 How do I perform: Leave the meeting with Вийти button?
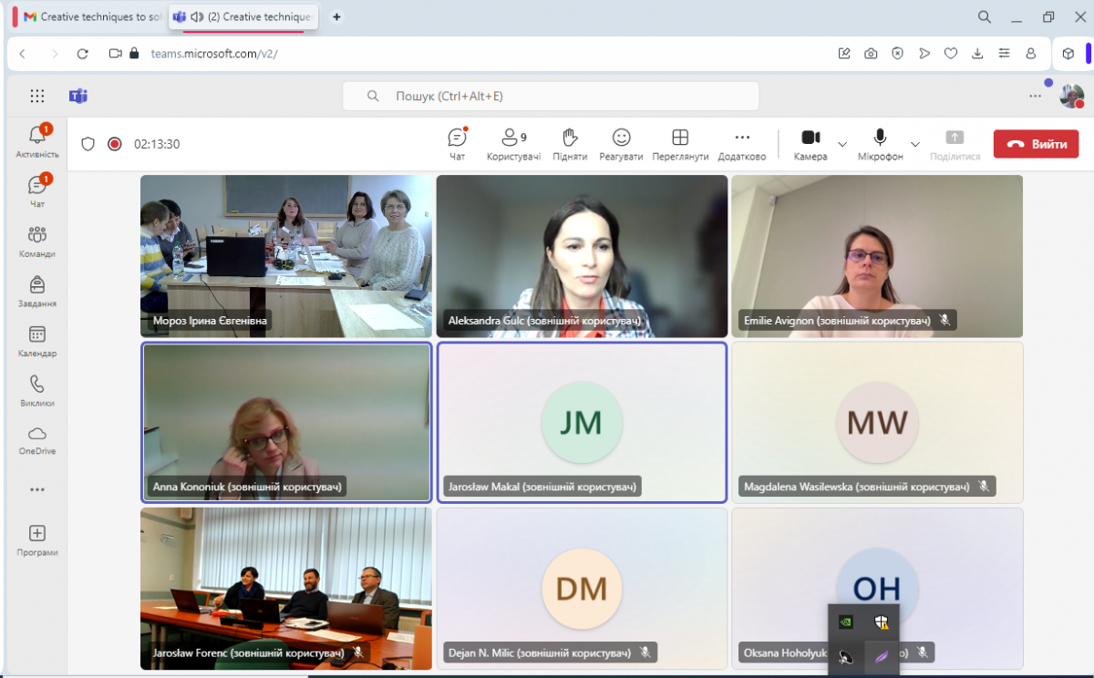1036,144
